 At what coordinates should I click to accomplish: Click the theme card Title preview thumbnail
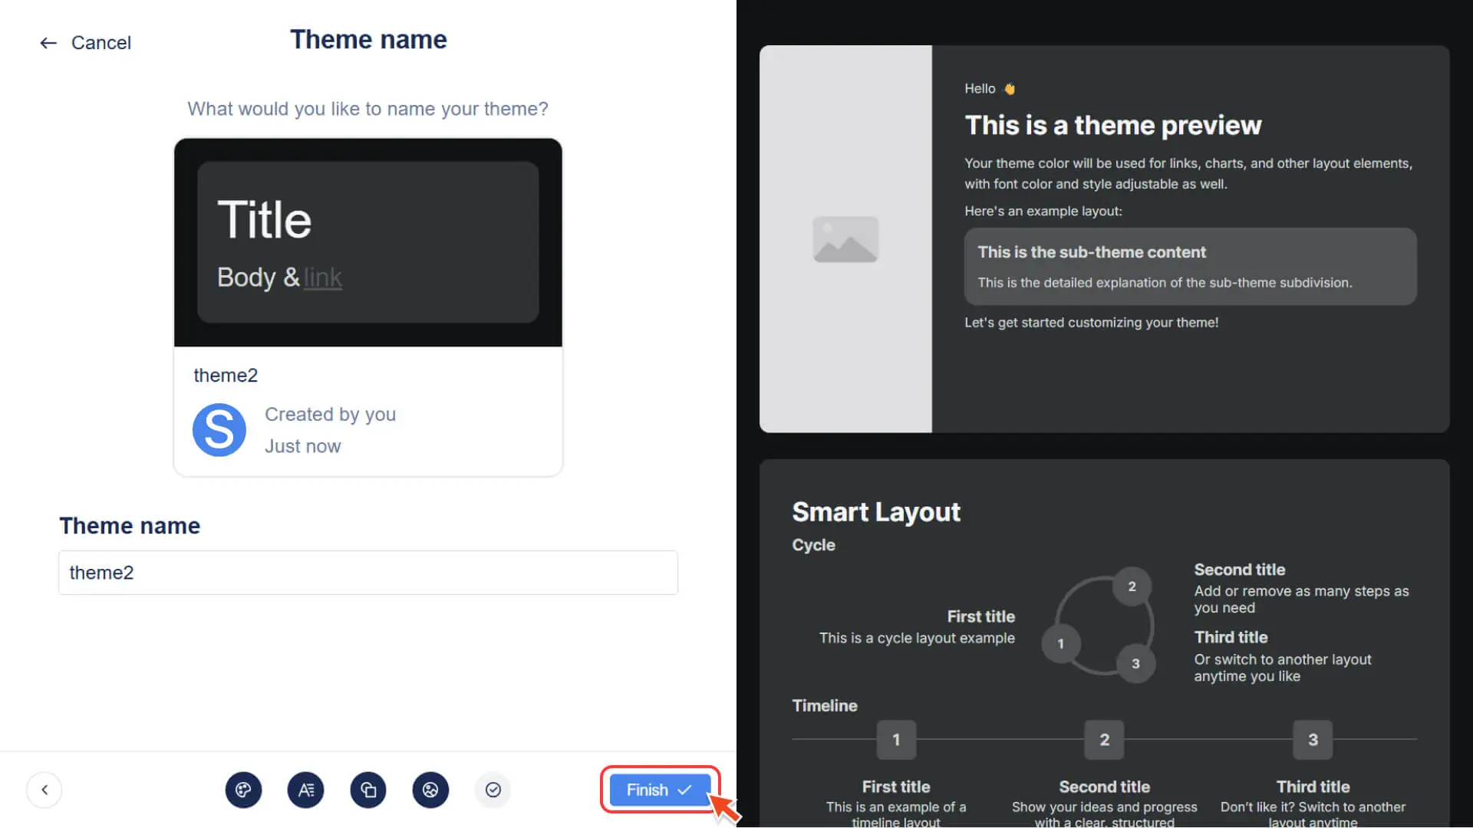368,242
